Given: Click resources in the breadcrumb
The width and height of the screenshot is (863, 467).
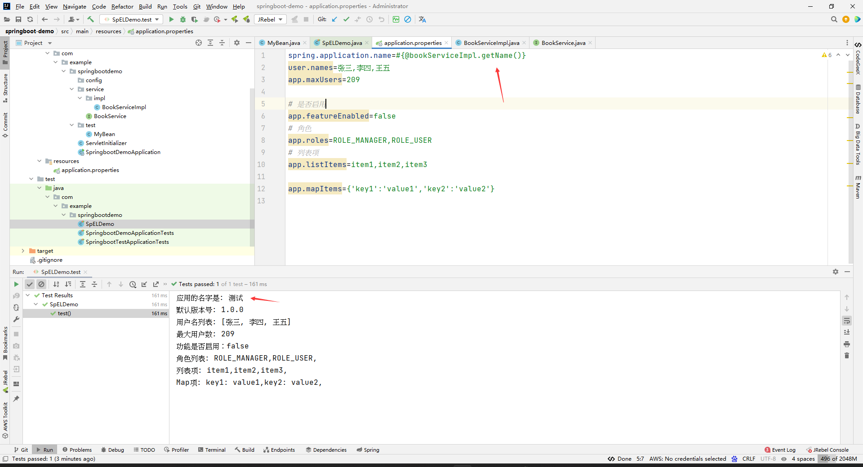Looking at the screenshot, I should pos(108,31).
